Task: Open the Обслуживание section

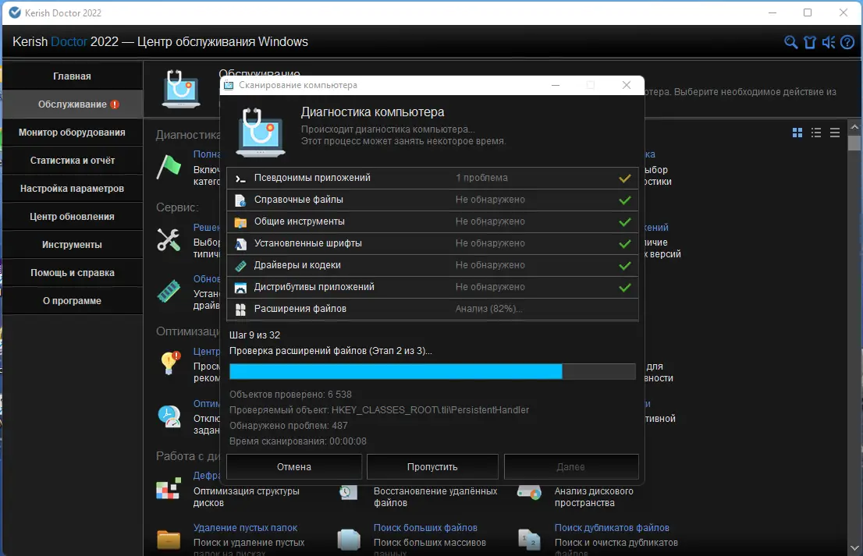Action: coord(72,104)
